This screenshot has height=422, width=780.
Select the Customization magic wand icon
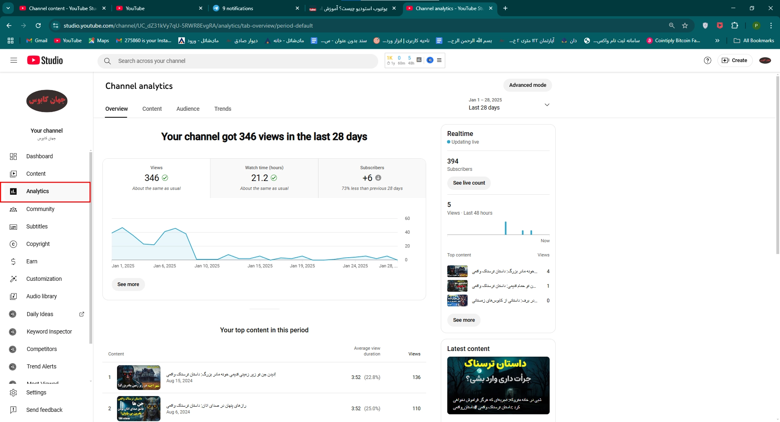[x=13, y=279]
